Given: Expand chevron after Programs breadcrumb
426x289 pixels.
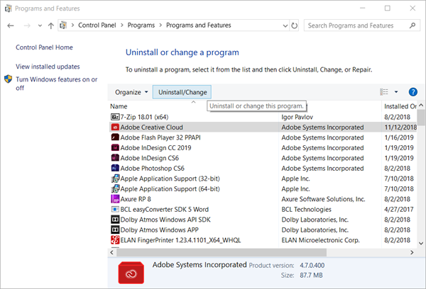Looking at the screenshot, I should click(x=160, y=25).
